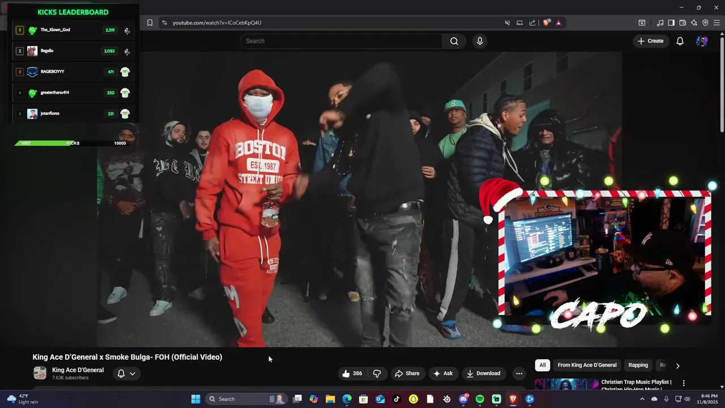Open Brave Shields lion icon
Viewport: 725px width, 408px height.
pyautogui.click(x=547, y=23)
